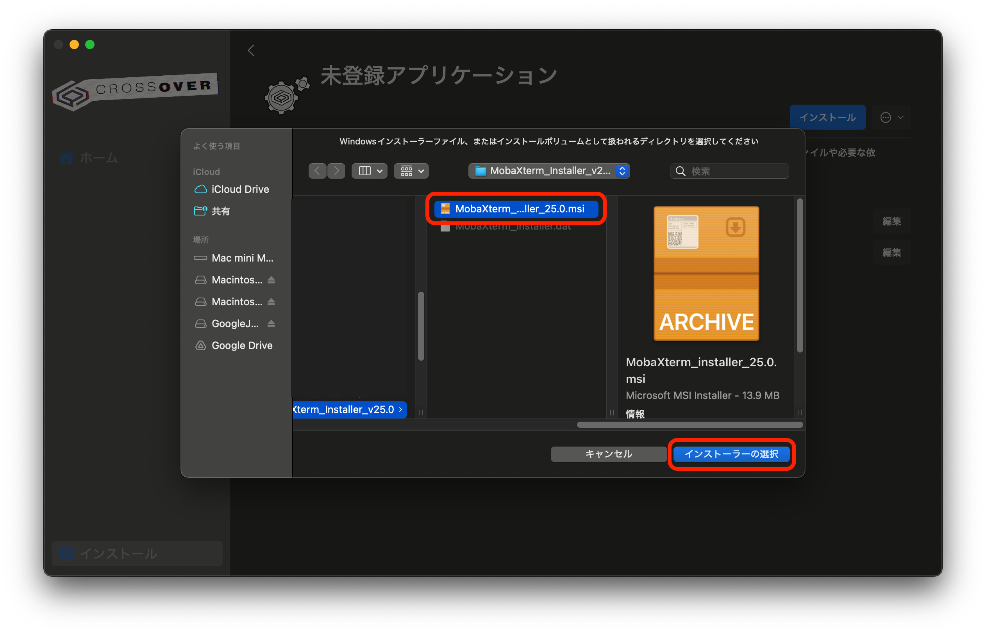Click the 共有 shared folder icon

(x=200, y=210)
